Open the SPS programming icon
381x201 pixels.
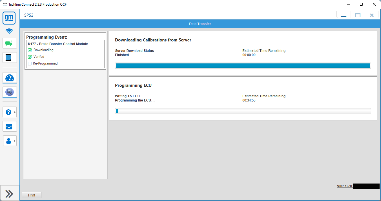click(x=10, y=92)
